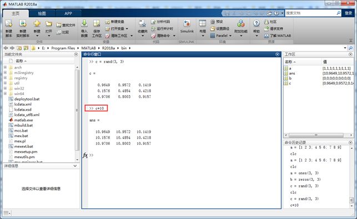Click the New Variable icon
This screenshot has width=357, height=219.
tap(108, 22)
